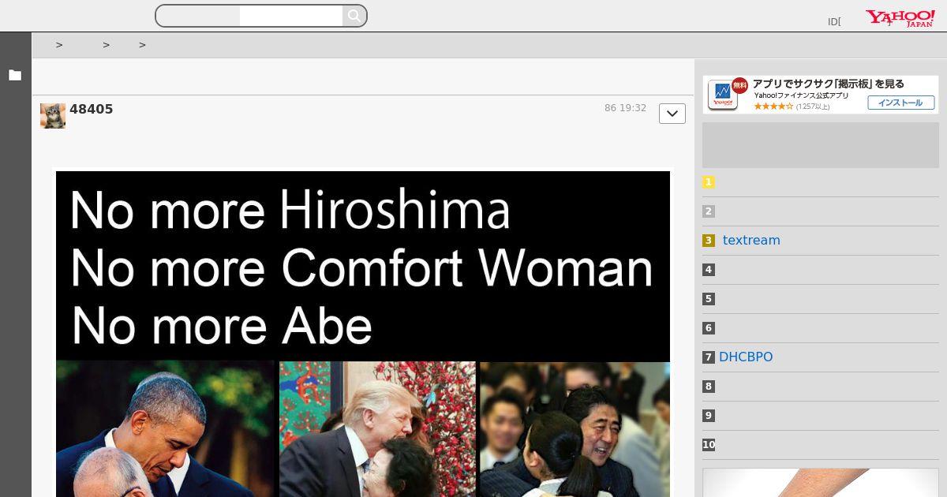Expand the post options dropdown arrow
The width and height of the screenshot is (947, 497).
pyautogui.click(x=672, y=114)
